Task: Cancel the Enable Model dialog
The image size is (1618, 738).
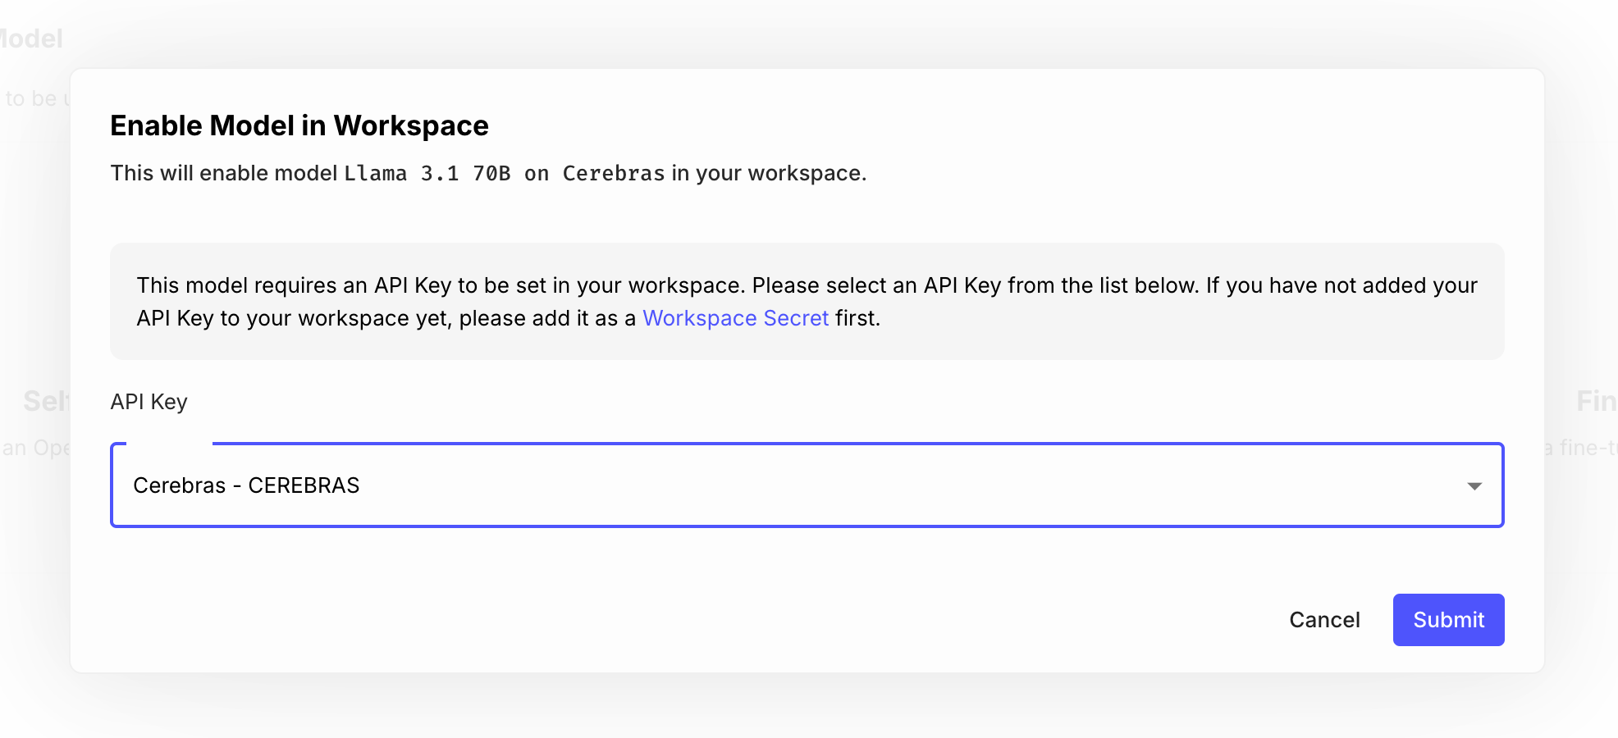Action: pyautogui.click(x=1324, y=620)
